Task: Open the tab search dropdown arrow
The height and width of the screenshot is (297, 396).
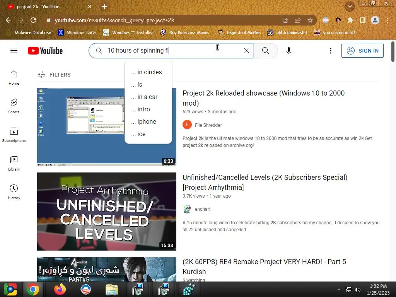Action: (x=350, y=7)
